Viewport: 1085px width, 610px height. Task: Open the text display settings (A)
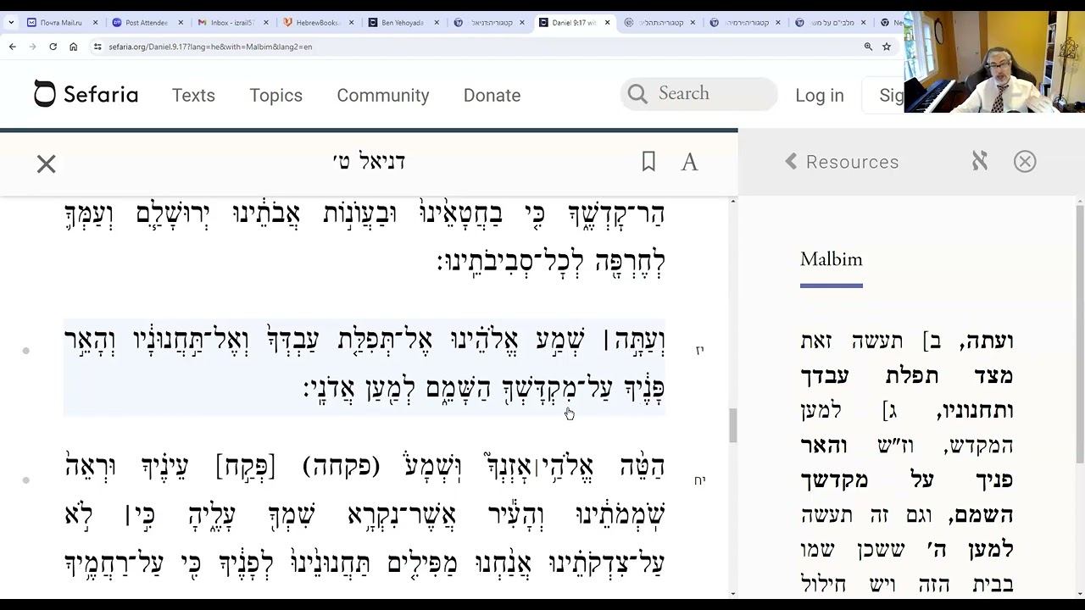tap(690, 162)
